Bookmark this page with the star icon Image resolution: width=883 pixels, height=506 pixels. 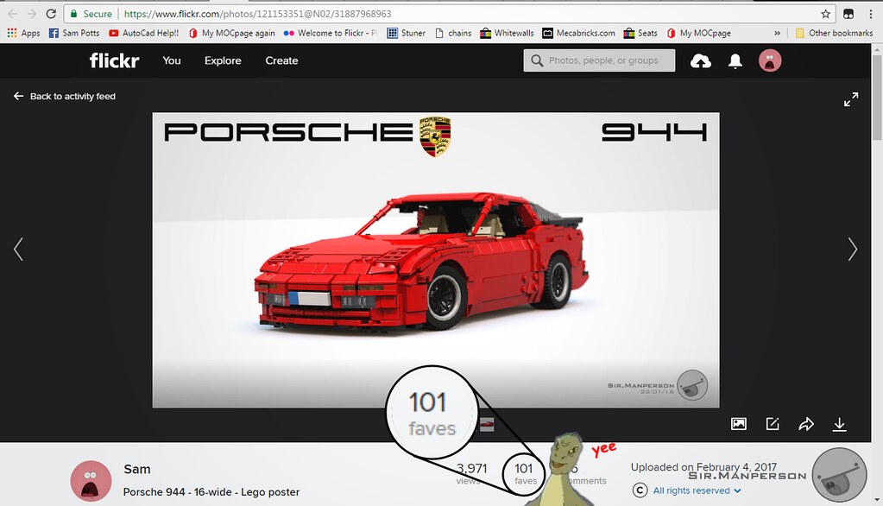825,14
